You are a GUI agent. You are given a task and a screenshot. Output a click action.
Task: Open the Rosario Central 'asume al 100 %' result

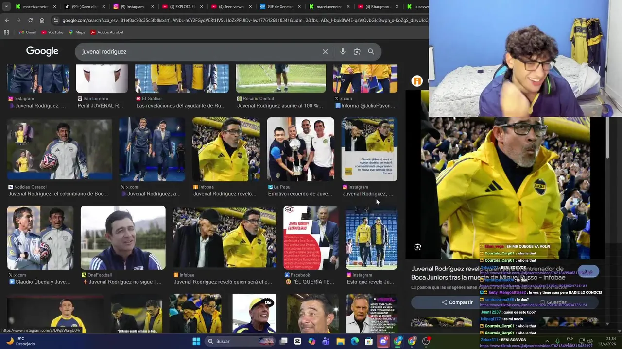point(280,106)
